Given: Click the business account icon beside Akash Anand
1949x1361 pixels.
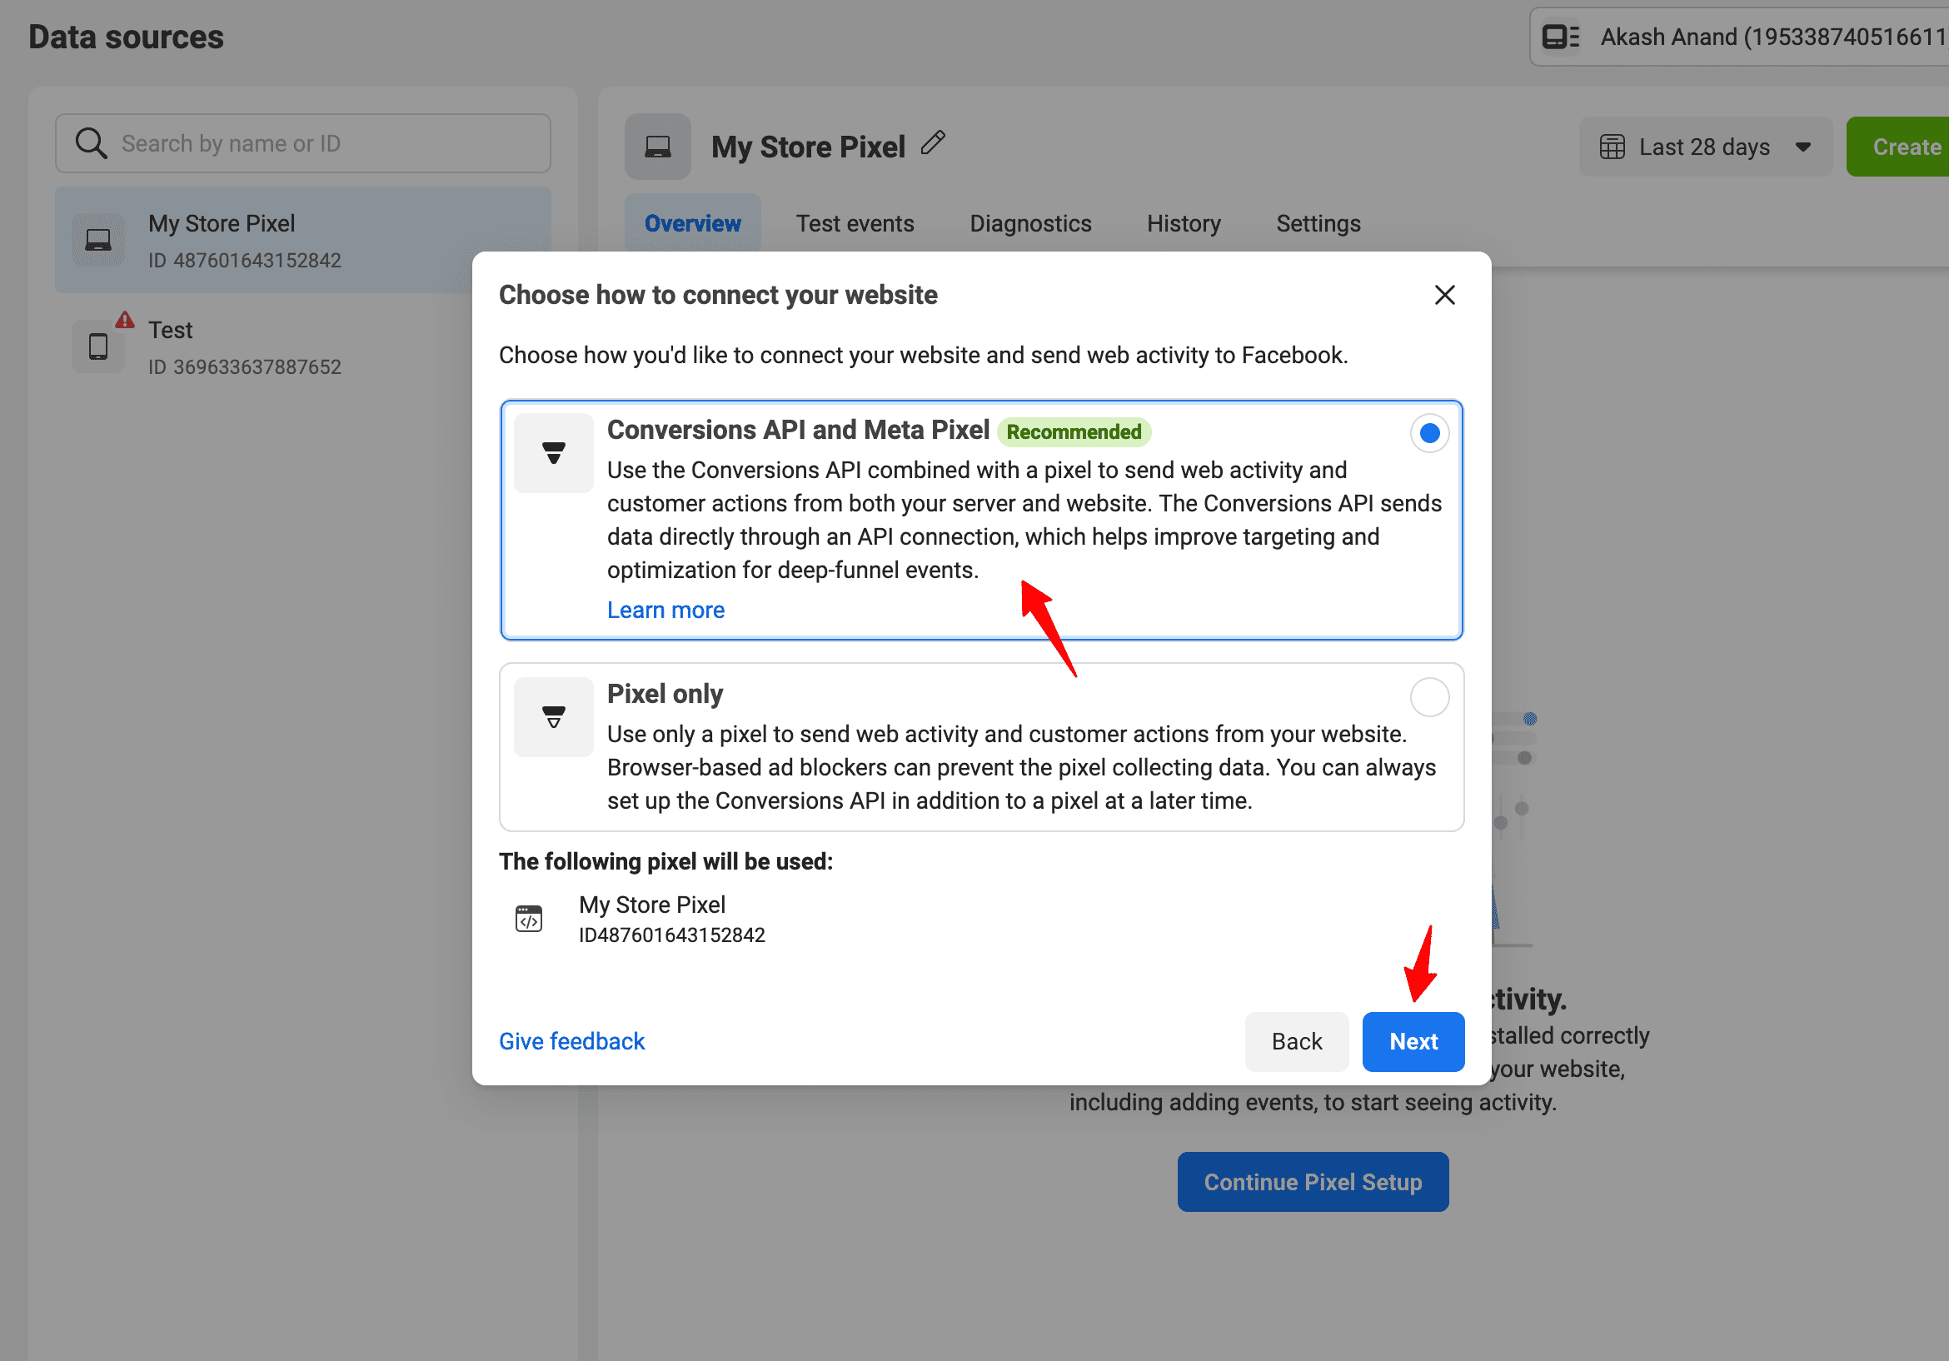Looking at the screenshot, I should coord(1559,36).
